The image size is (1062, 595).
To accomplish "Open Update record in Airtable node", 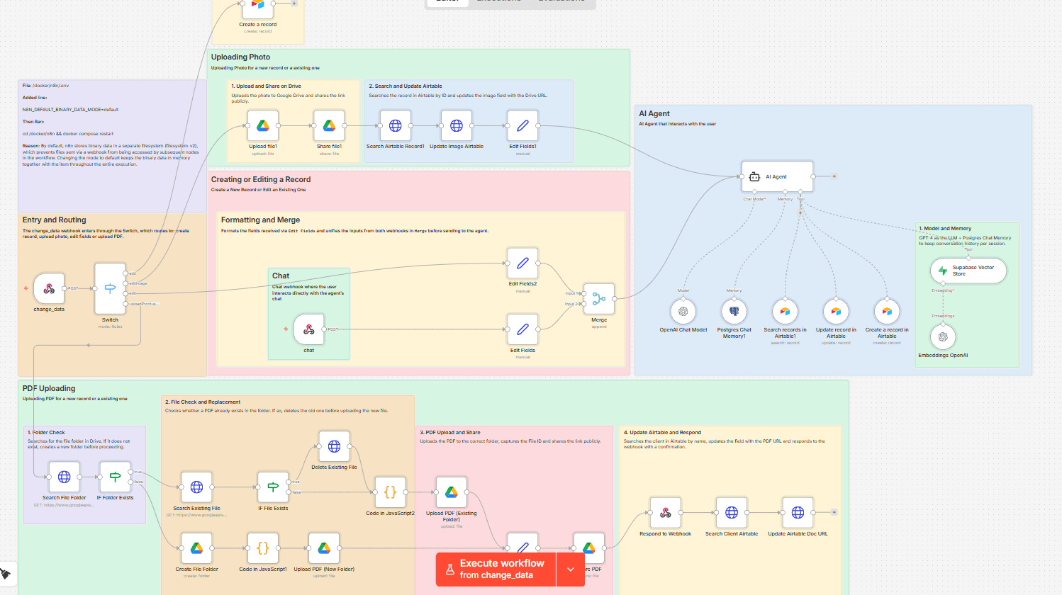I will pos(836,311).
